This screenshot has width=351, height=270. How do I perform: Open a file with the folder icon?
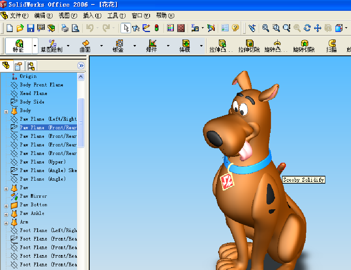tap(20, 28)
